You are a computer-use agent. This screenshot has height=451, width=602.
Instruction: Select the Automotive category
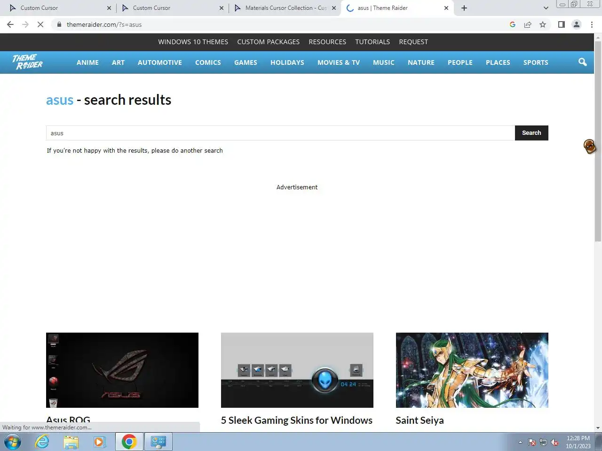[159, 62]
